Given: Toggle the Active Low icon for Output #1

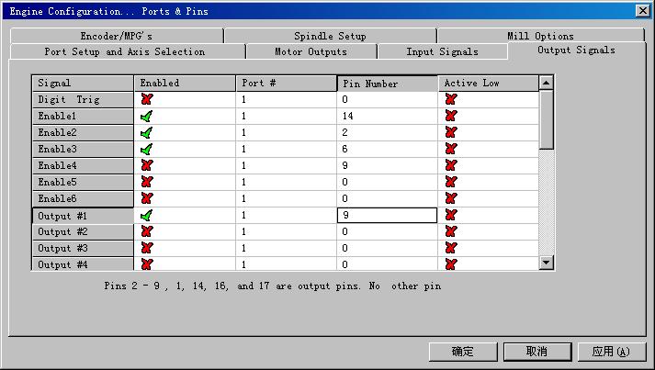Looking at the screenshot, I should (451, 216).
